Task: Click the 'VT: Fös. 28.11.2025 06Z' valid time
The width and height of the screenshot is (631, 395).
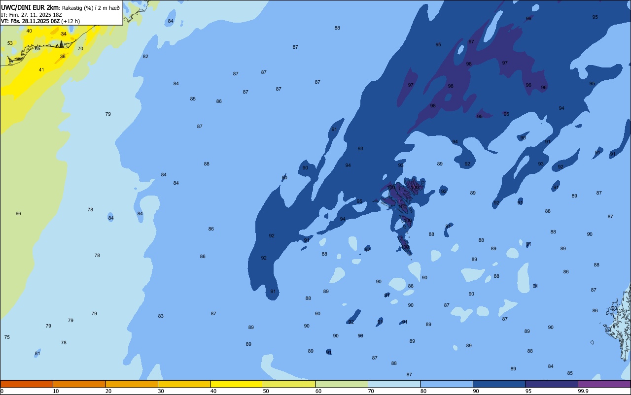Action: coord(31,21)
